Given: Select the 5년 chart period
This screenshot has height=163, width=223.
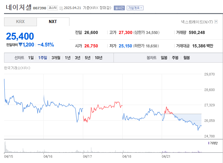Looking at the screenshot, I should click(x=88, y=58).
